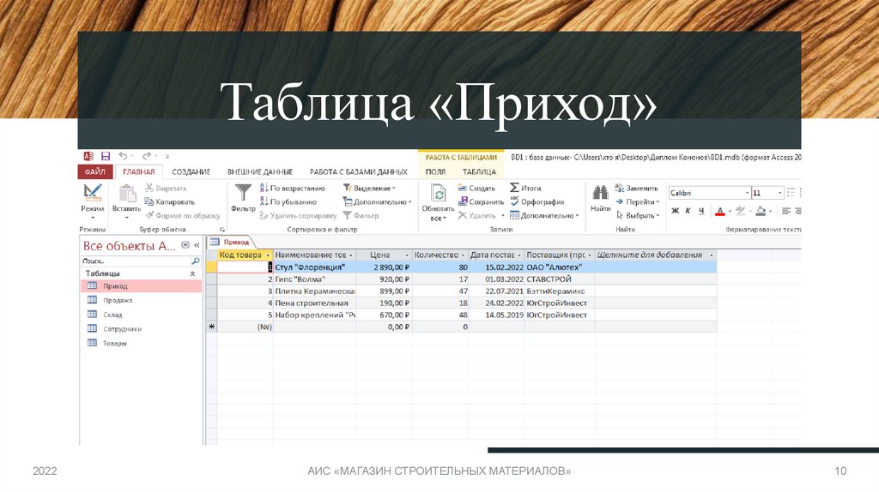Click cell Пена строительная
This screenshot has height=492, width=879.
pos(314,303)
